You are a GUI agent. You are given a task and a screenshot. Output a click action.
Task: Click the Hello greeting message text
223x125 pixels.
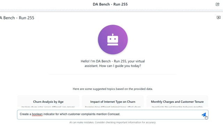pyautogui.click(x=113, y=64)
